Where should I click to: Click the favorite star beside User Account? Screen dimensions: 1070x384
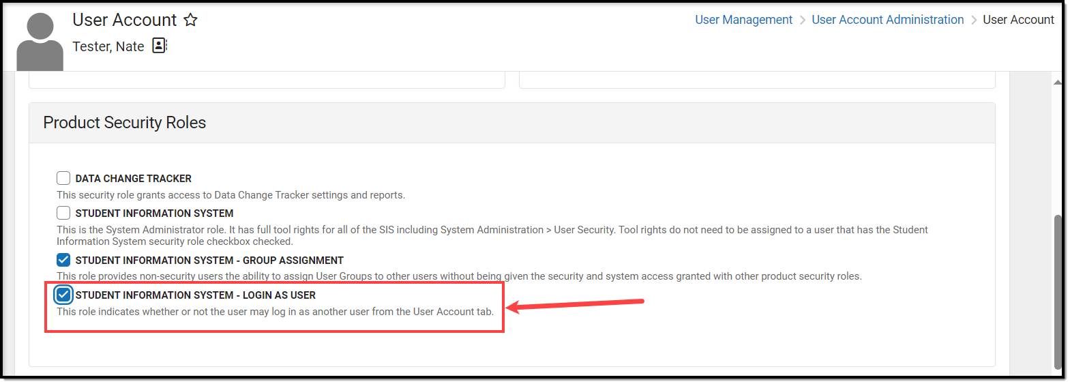pyautogui.click(x=191, y=20)
